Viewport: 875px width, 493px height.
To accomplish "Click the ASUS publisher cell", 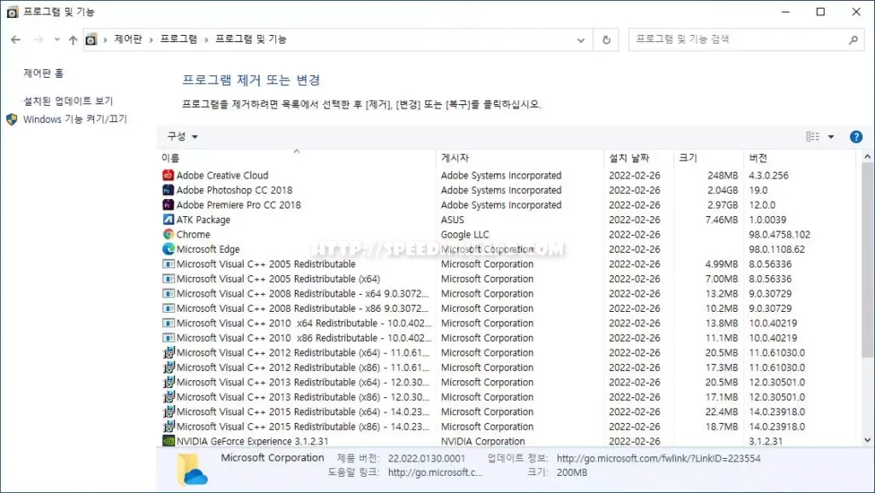I will (453, 220).
